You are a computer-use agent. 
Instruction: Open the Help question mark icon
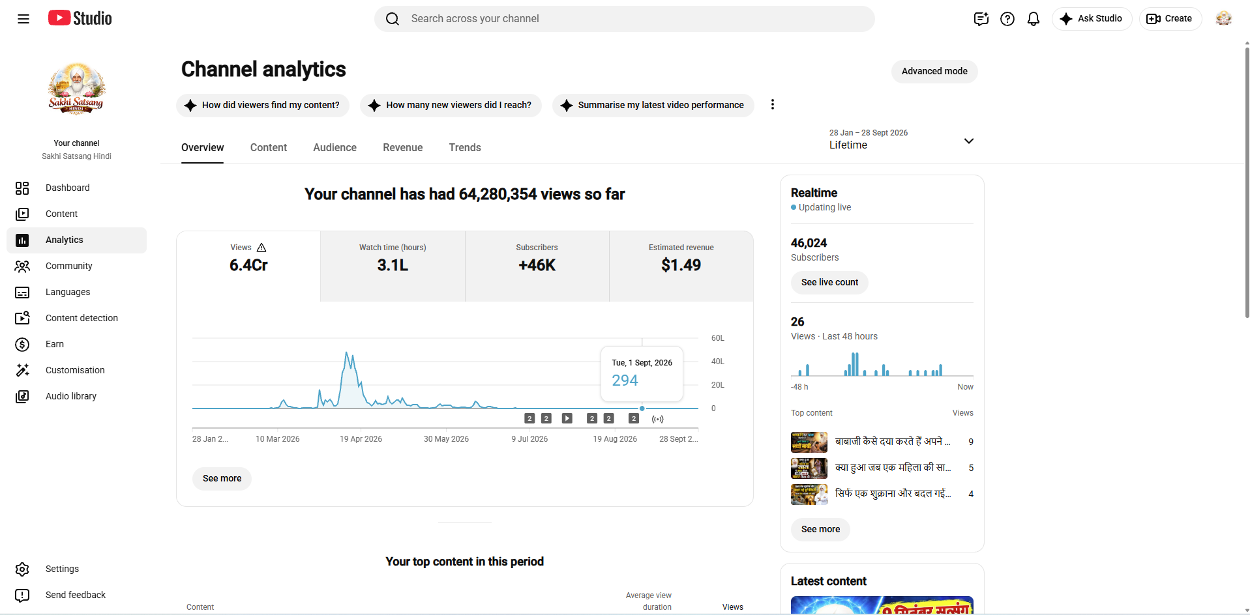1007,19
